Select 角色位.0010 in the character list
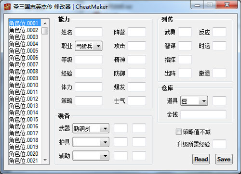 point(25,85)
